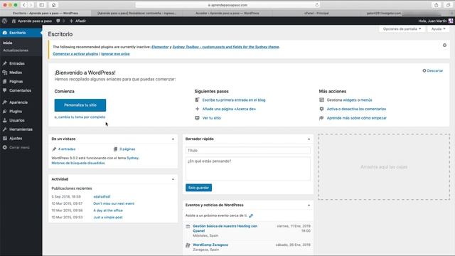The height and width of the screenshot is (256, 455).
Task: Click the home icon beside Aprende paso a paso
Action: pyautogui.click(x=14, y=21)
